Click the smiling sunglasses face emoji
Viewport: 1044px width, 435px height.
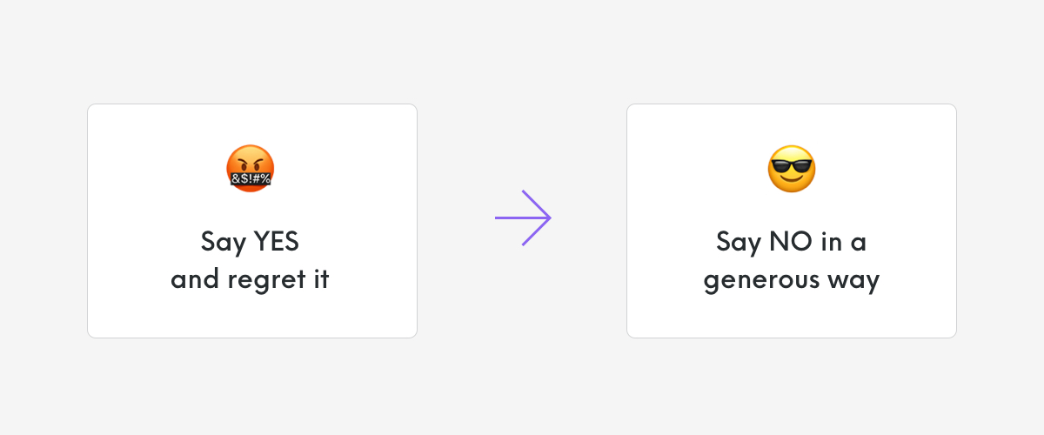click(x=792, y=169)
